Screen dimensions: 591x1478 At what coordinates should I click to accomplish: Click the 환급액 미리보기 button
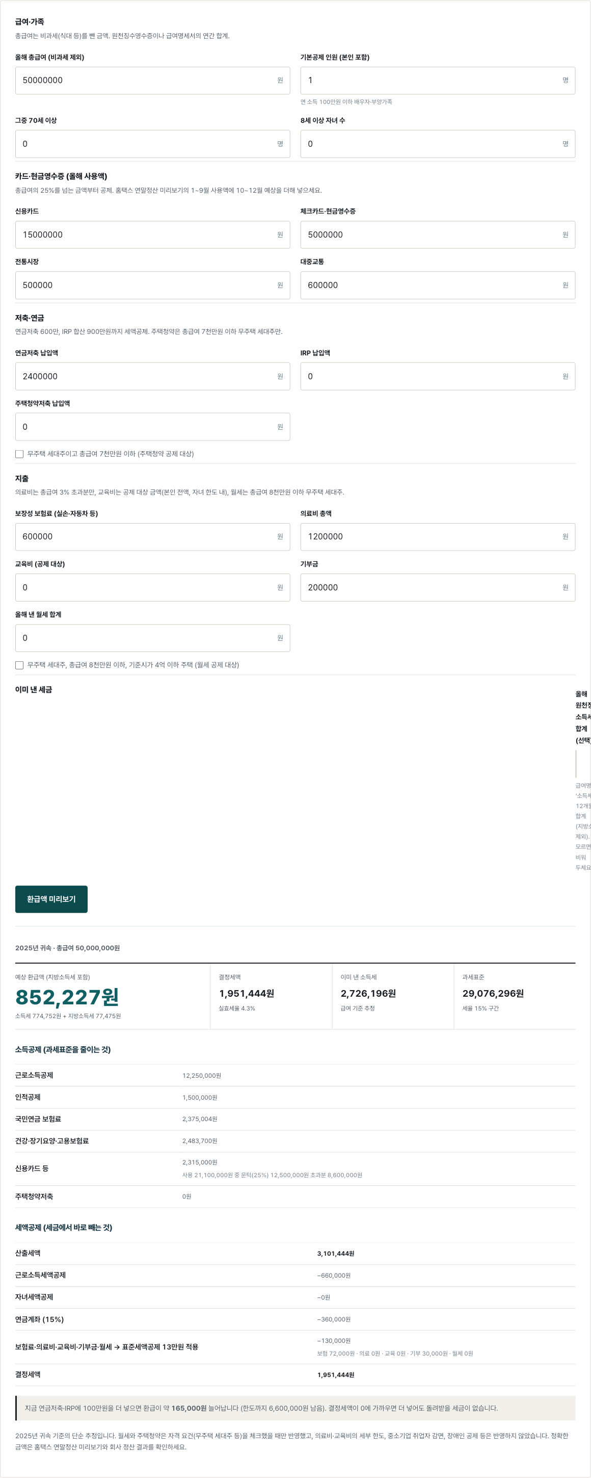tap(51, 899)
